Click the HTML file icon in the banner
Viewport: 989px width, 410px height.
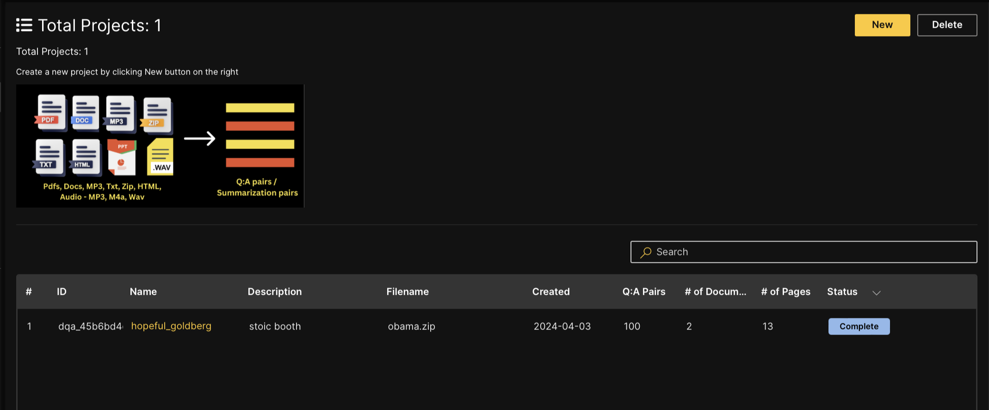pos(85,157)
